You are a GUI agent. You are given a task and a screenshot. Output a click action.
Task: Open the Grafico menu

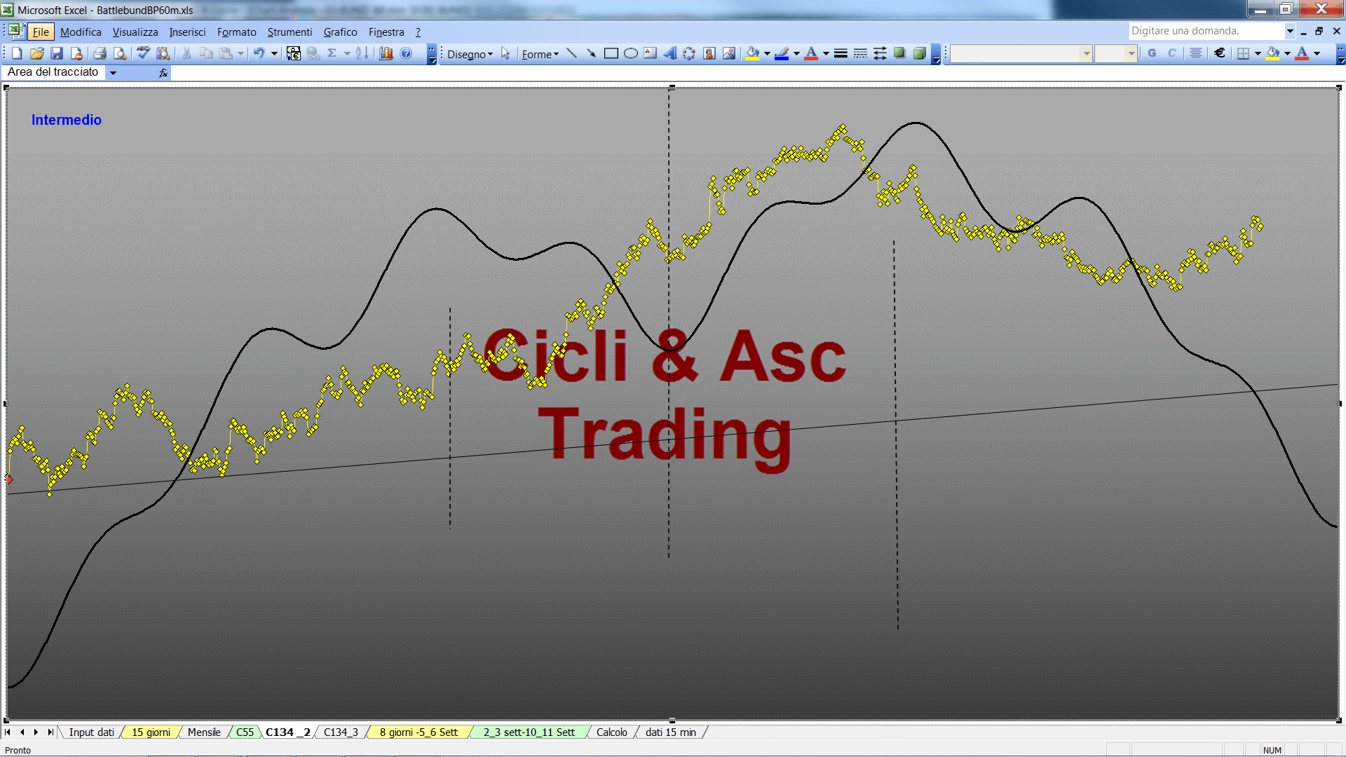(x=340, y=32)
